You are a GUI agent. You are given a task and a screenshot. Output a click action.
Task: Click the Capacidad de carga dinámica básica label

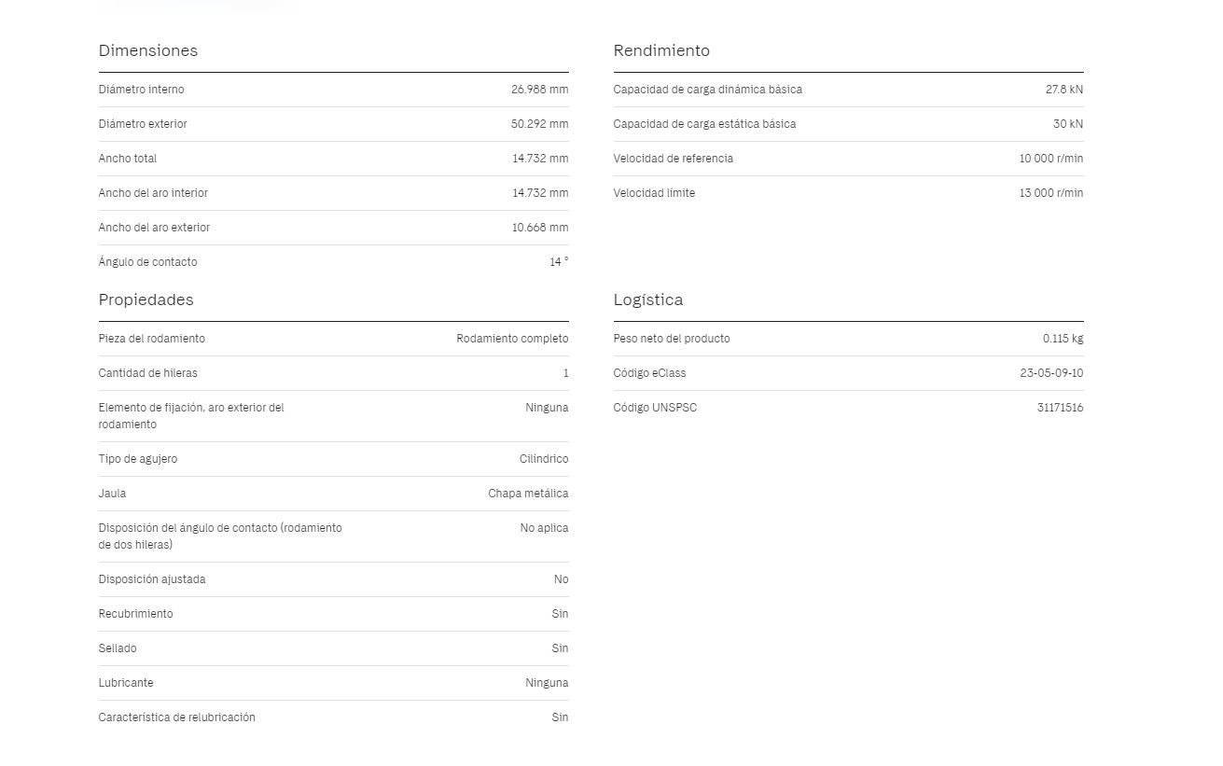tap(708, 90)
